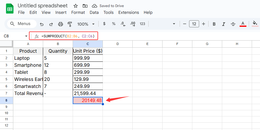Viewport: 260px width, 130px height.
Task: Select cell C7 containing 21,599.44
Action: coord(88,93)
